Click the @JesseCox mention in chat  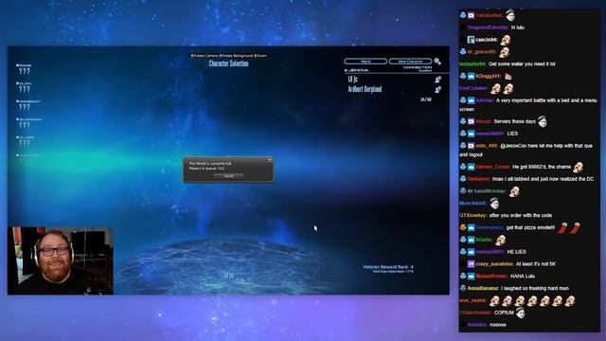(513, 146)
